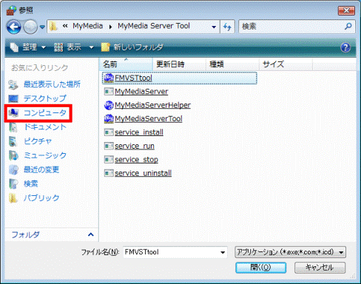Open ミュージック favorite link
The image size is (361, 284).
pyautogui.click(x=45, y=155)
